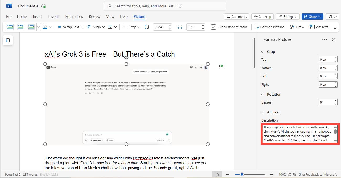Image resolution: width=341 pixels, height=178 pixels.
Task: Click the page view icon in status bar
Action: pyautogui.click(x=217, y=175)
